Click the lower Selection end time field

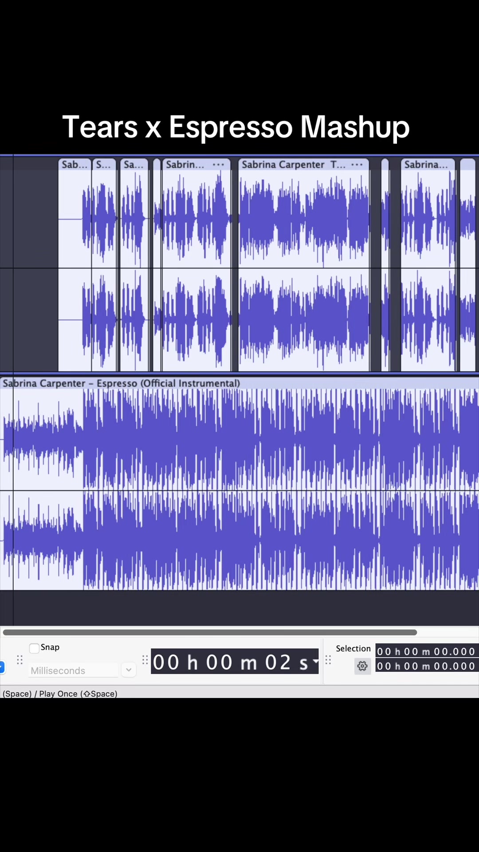point(427,666)
